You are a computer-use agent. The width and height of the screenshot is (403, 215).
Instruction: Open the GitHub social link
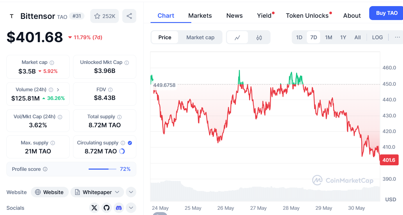[x=107, y=208]
